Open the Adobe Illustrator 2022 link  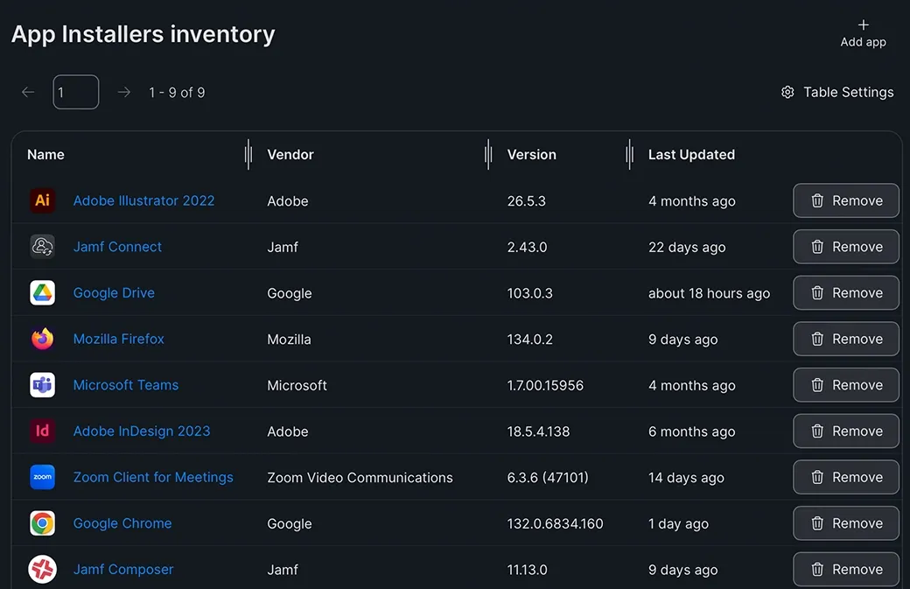[x=143, y=200]
